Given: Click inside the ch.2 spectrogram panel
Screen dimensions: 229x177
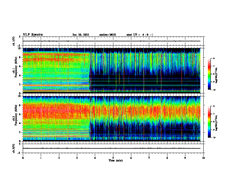Looking at the screenshot, I should [x=112, y=119].
